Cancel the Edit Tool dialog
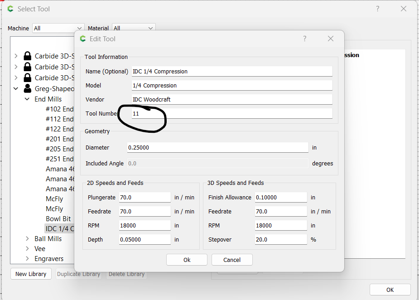Screen dimensions: 419x300 click(x=232, y=260)
